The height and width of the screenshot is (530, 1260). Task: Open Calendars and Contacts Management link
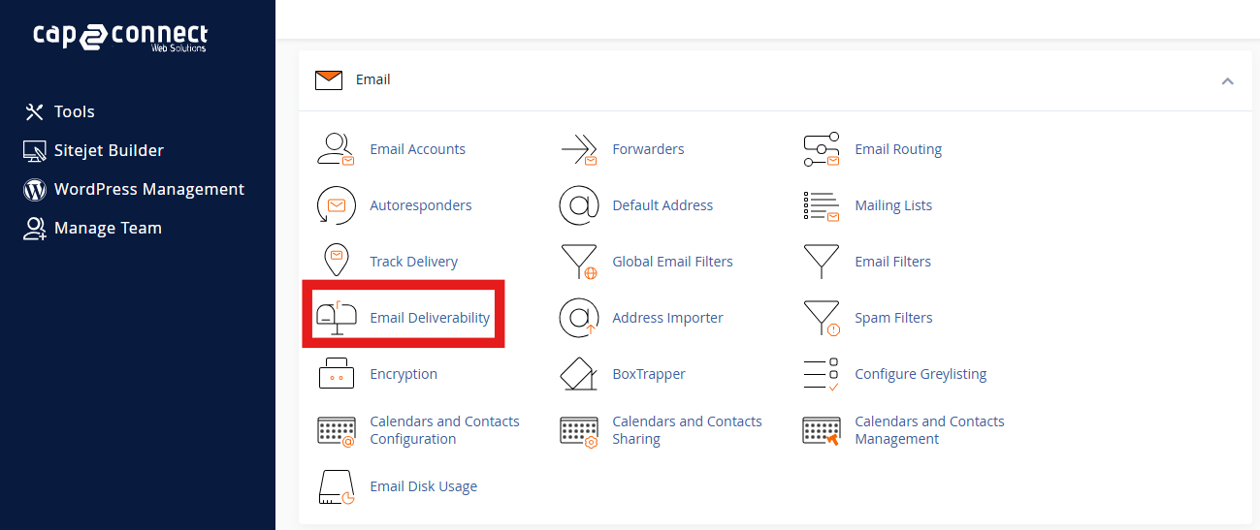[929, 430]
